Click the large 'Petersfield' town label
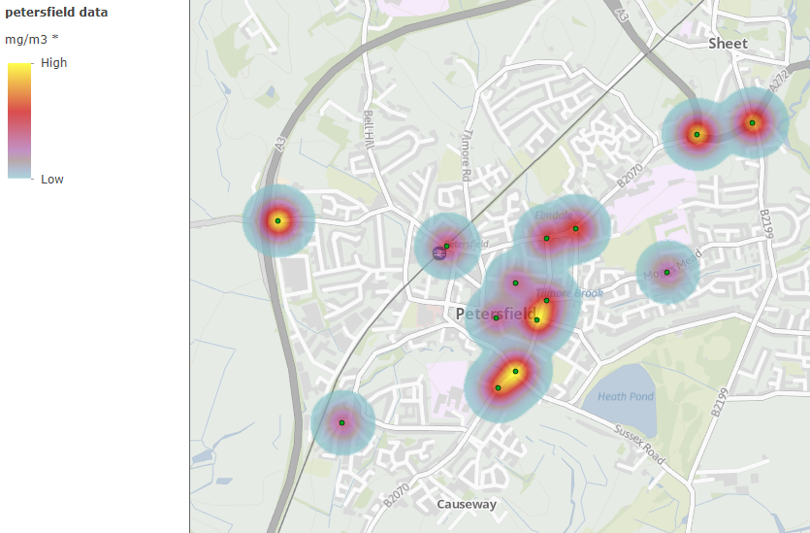This screenshot has height=533, width=810. [x=496, y=314]
